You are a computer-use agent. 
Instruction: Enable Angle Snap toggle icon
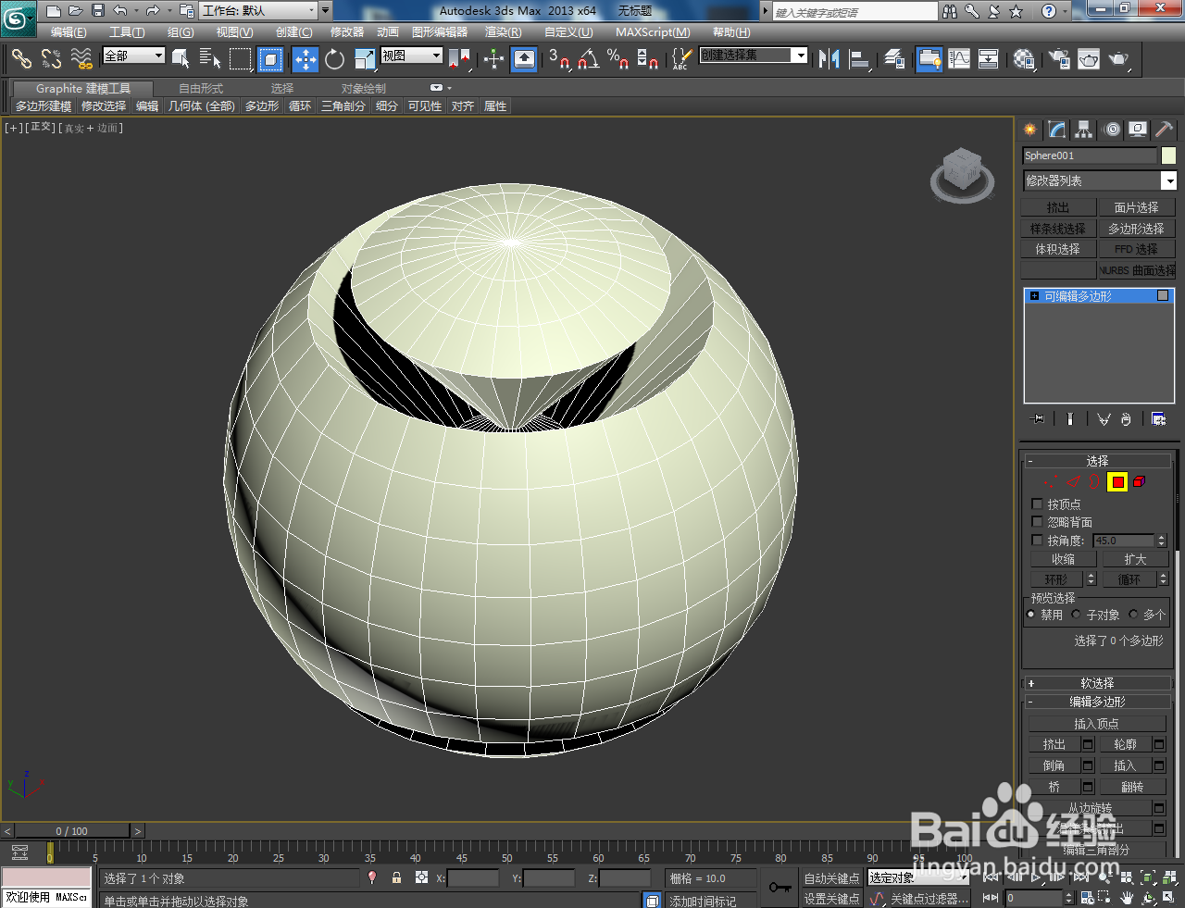click(x=588, y=59)
